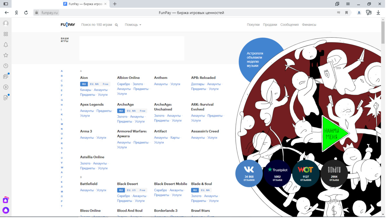Image resolution: width=386 pixels, height=219 pixels.
Task: Open the sidebar services grid icon
Action: [x=6, y=34]
